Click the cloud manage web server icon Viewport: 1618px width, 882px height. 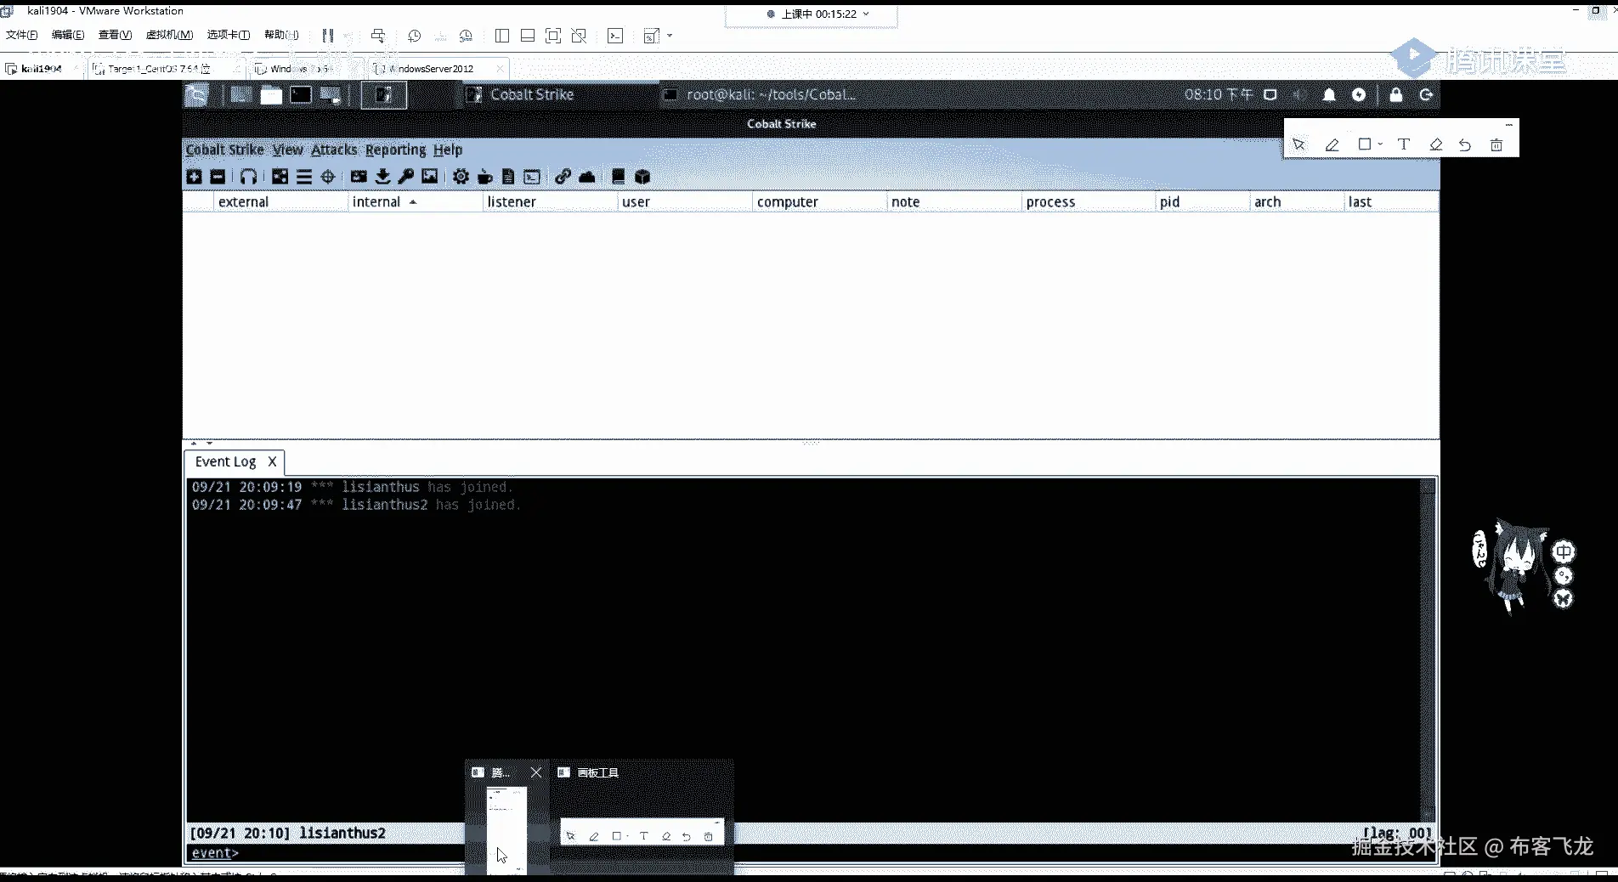pos(586,177)
